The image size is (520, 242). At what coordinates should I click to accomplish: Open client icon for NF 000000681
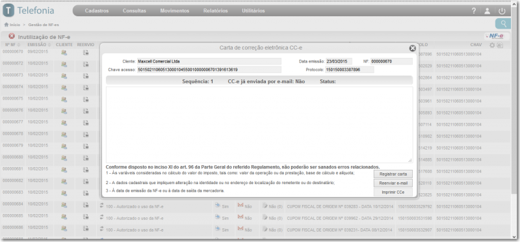pyautogui.click(x=64, y=170)
